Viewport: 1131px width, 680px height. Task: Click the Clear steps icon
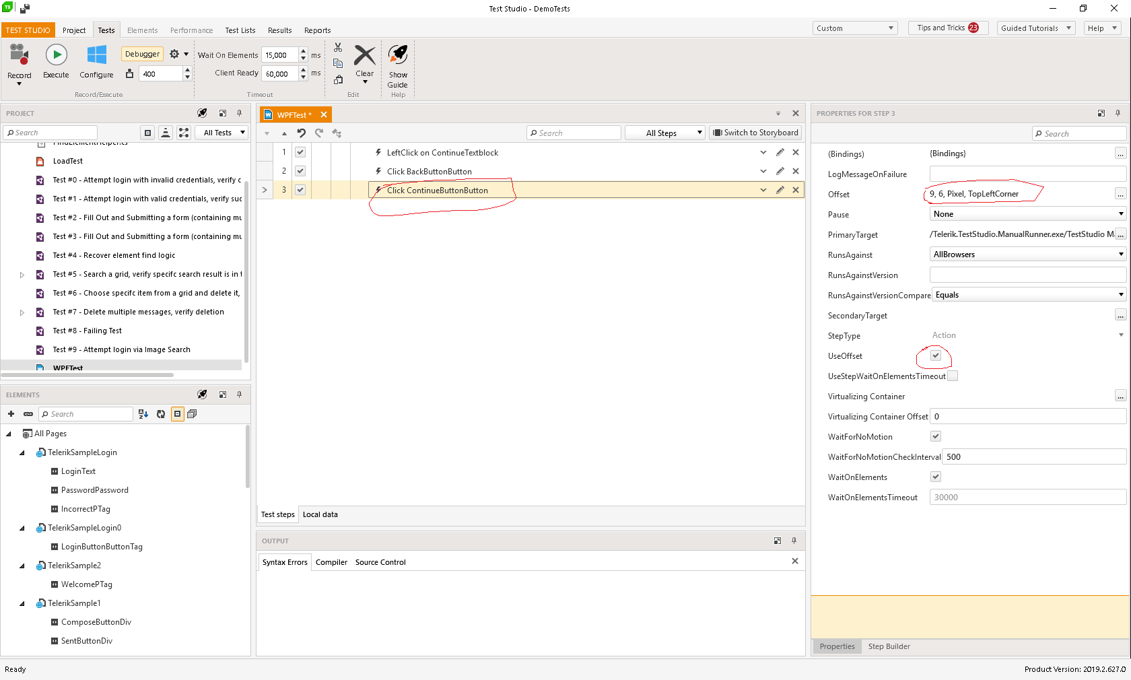click(x=364, y=57)
